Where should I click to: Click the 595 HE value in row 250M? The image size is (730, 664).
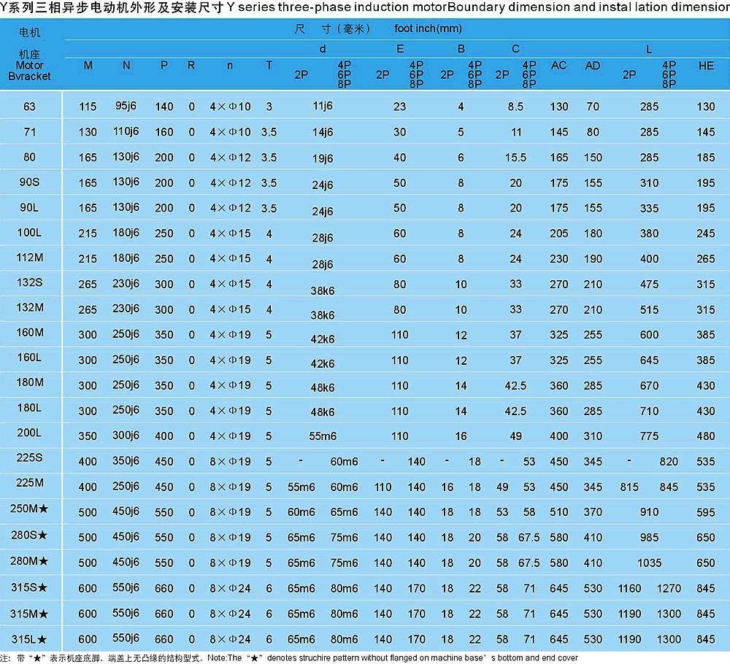706,512
